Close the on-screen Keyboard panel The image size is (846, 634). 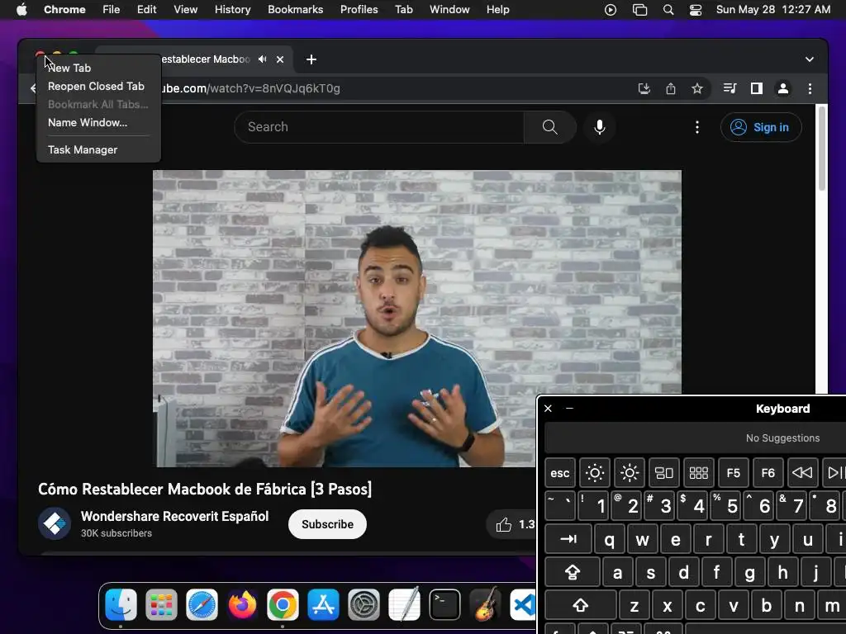point(549,409)
